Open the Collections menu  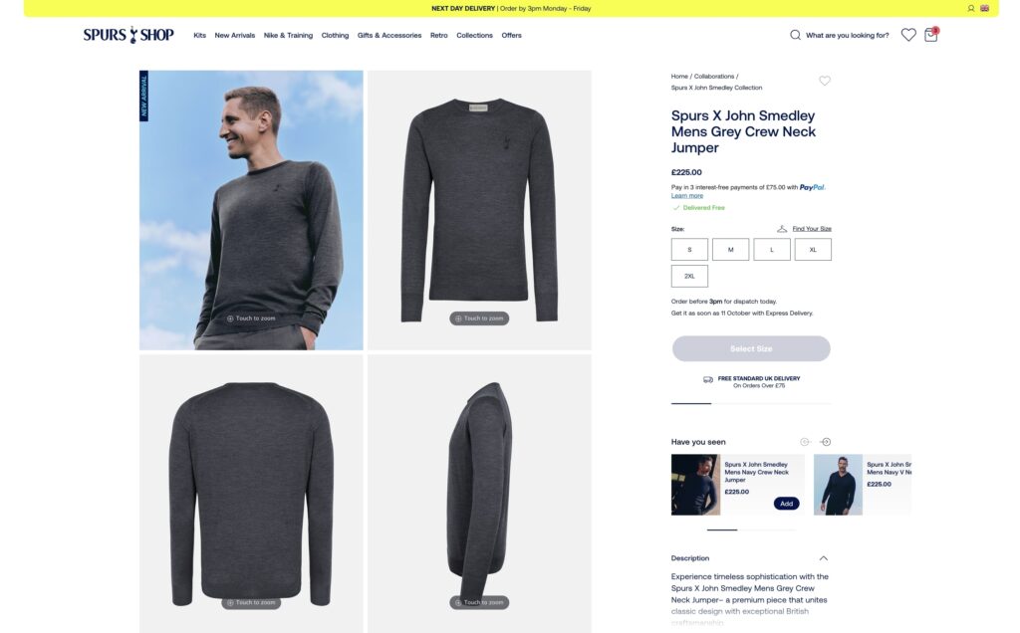click(474, 35)
